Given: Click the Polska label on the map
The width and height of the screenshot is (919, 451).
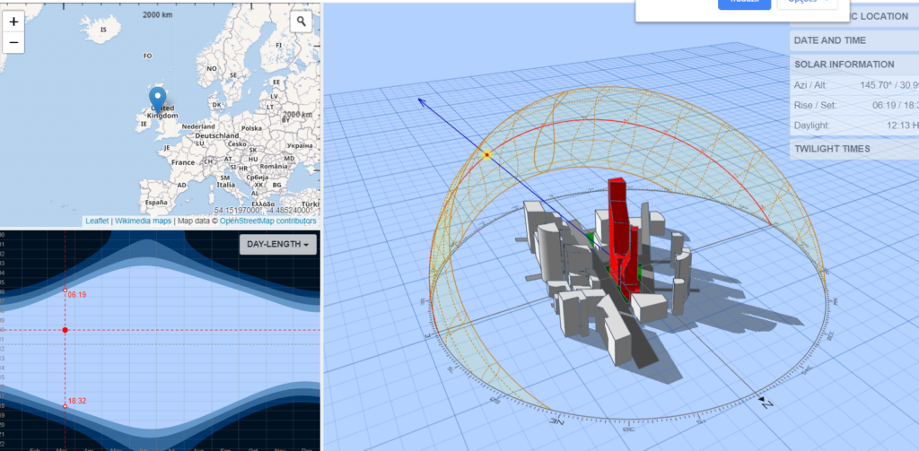Looking at the screenshot, I should click(x=251, y=128).
